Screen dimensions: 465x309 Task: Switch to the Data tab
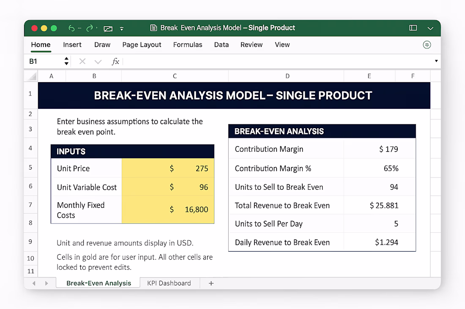[x=222, y=45]
